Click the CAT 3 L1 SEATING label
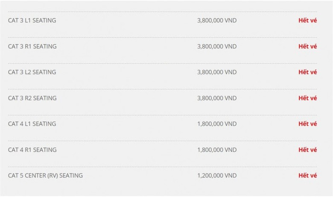 pos(32,21)
